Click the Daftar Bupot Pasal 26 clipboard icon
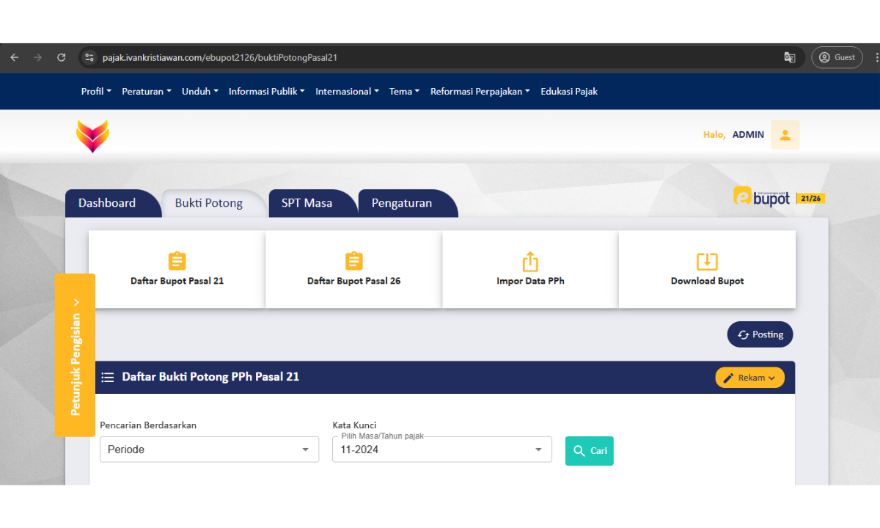 tap(353, 261)
